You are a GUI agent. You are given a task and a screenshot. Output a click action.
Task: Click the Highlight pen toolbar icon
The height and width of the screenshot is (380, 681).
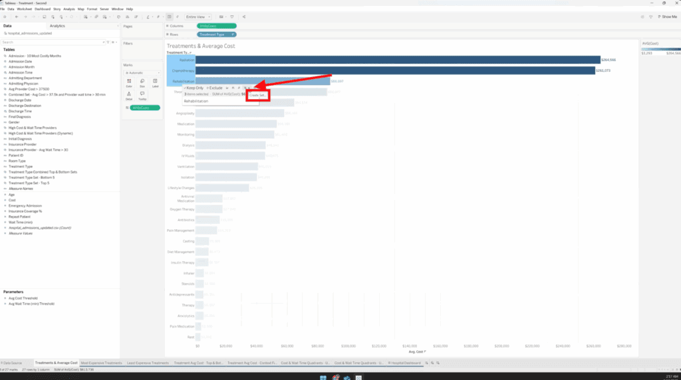click(x=148, y=17)
